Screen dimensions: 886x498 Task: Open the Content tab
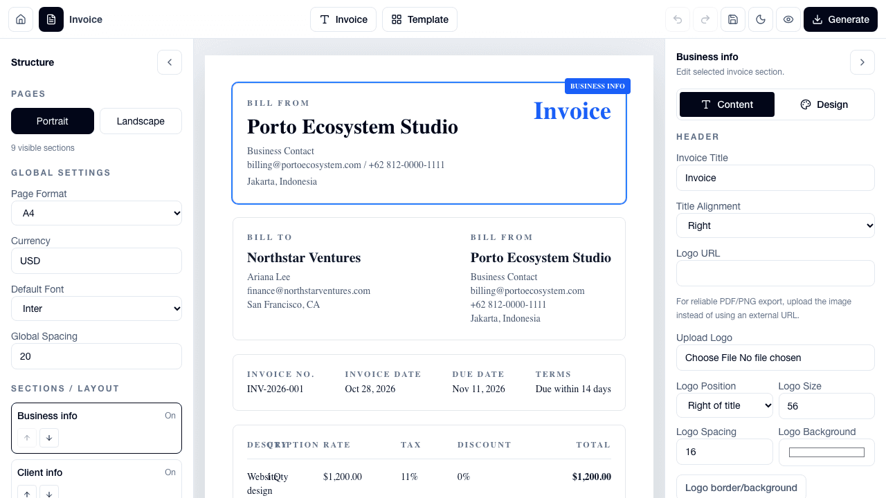[x=727, y=104]
